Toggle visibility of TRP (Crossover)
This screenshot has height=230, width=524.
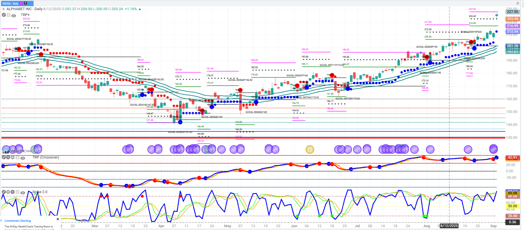point(23,158)
